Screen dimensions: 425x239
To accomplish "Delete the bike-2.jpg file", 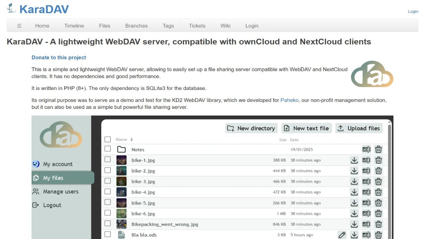I will pos(379,171).
